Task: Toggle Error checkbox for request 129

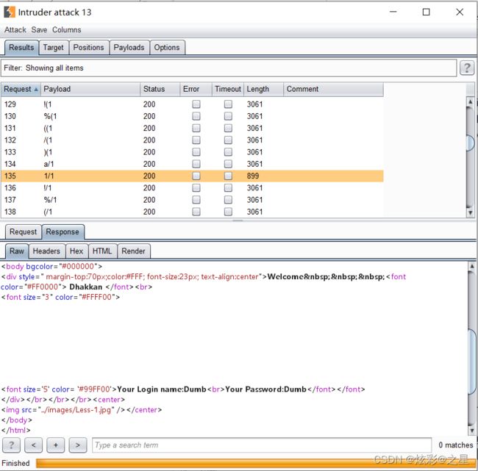Action: coord(196,104)
